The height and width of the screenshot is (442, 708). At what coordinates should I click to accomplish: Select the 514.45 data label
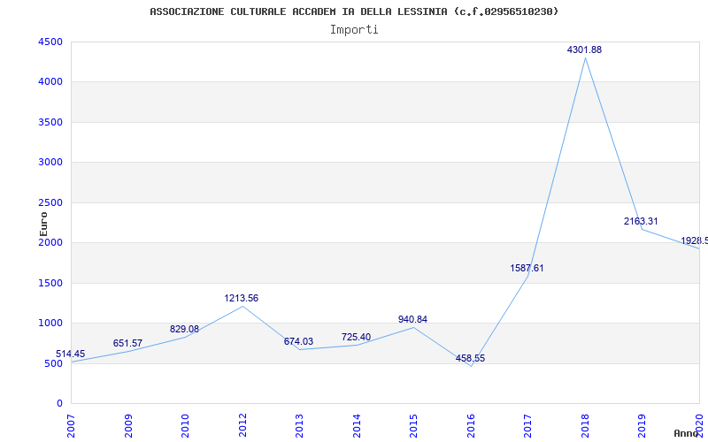point(71,354)
